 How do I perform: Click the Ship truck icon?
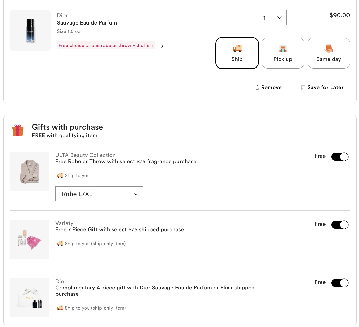click(237, 49)
